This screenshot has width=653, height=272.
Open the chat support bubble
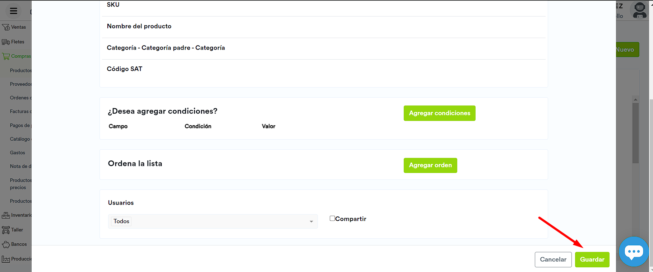(x=634, y=252)
